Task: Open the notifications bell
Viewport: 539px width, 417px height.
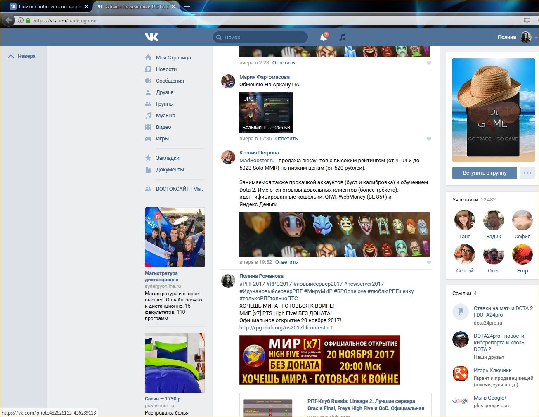Action: click(324, 37)
